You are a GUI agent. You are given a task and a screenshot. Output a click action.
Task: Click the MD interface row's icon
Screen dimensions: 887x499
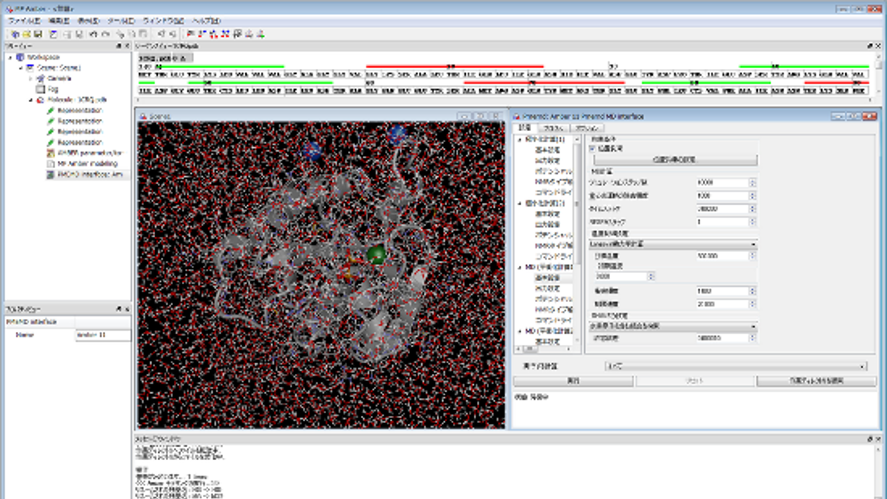pos(51,174)
